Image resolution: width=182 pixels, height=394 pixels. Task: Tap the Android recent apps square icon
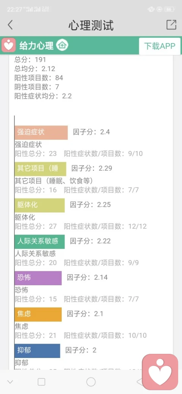41,382
